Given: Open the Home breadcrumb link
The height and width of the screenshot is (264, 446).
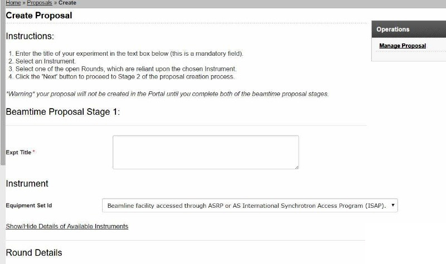Looking at the screenshot, I should [x=13, y=3].
